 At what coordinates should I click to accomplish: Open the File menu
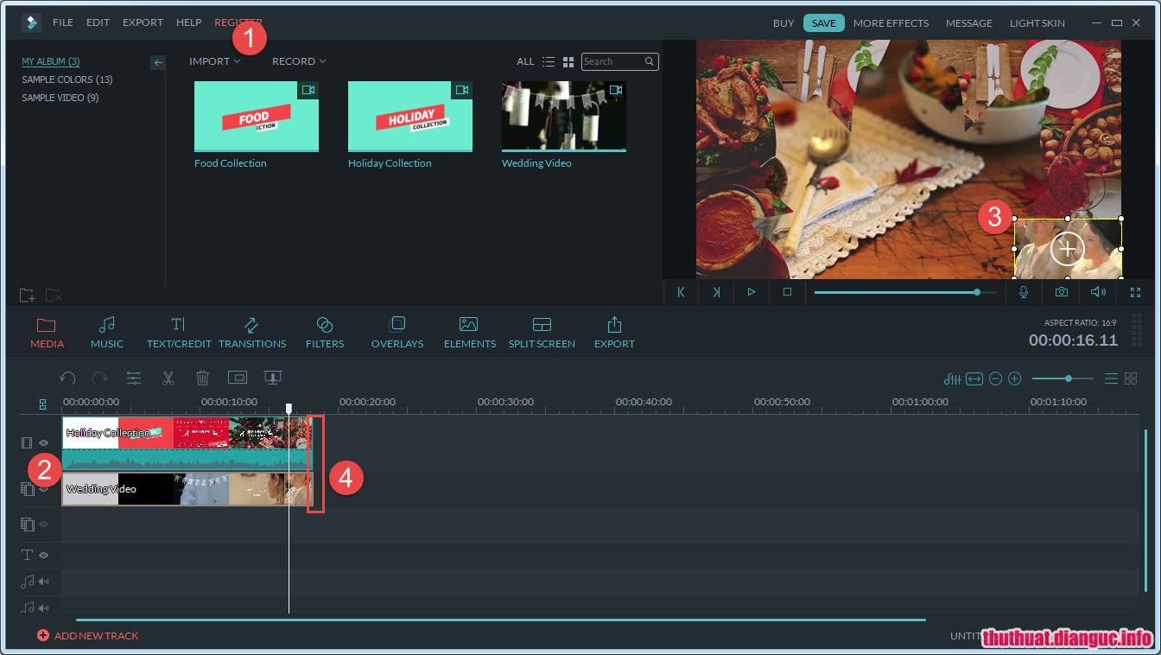click(63, 22)
